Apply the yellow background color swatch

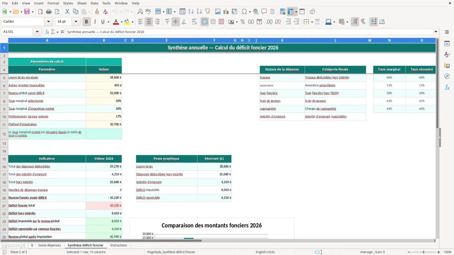127,22
